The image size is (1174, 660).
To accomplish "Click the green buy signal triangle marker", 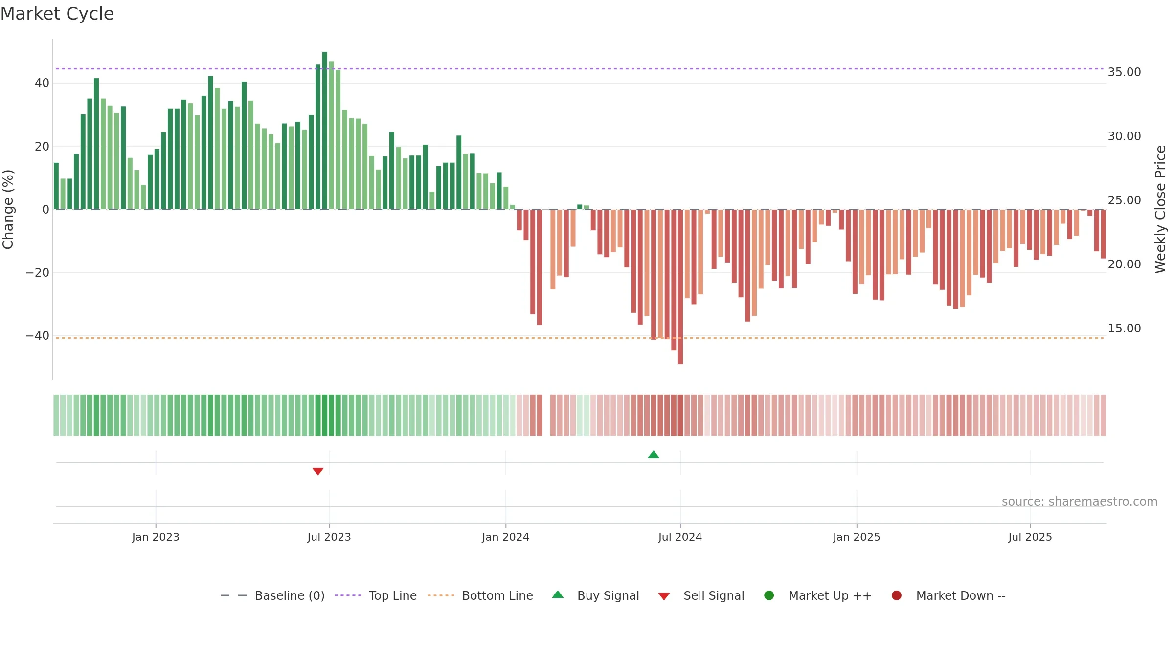I will pos(654,455).
